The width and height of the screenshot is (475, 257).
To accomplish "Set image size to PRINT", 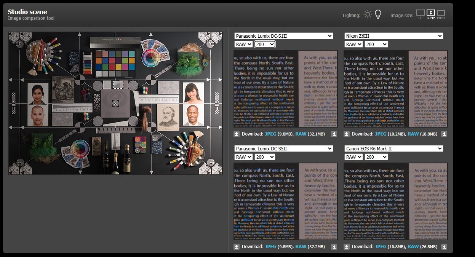I will [441, 14].
